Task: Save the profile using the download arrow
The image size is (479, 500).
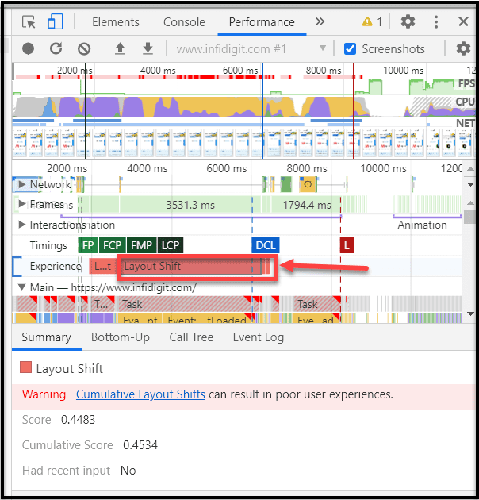Action: pyautogui.click(x=148, y=48)
